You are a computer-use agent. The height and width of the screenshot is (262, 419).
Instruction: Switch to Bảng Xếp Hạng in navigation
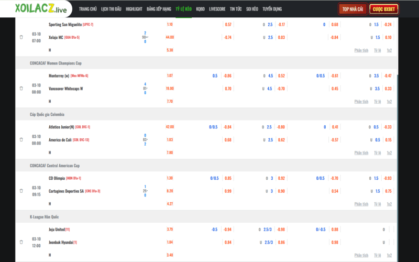159,9
